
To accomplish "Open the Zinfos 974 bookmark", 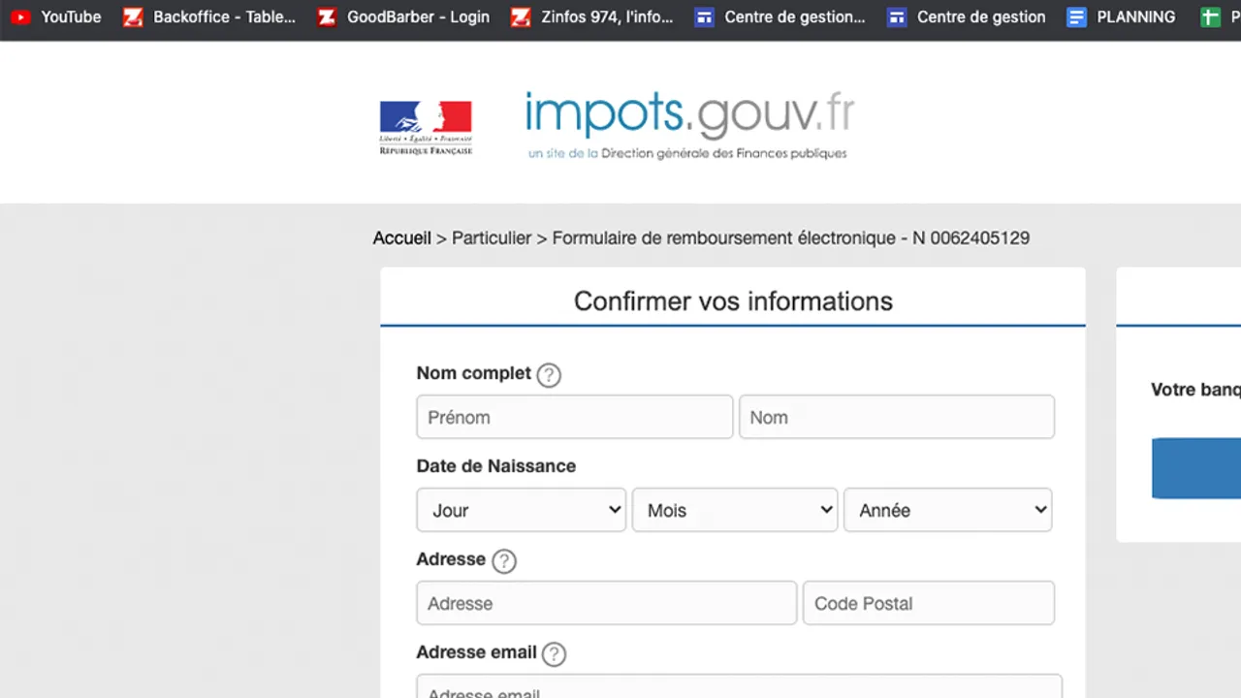I will [592, 16].
